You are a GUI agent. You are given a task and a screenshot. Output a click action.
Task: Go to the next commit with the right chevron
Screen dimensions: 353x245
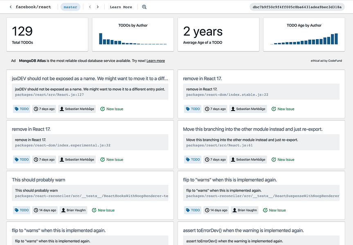point(98,7)
